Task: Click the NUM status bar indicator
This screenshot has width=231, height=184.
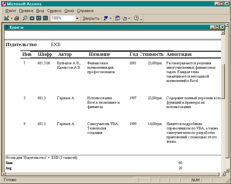Action: [x=196, y=180]
